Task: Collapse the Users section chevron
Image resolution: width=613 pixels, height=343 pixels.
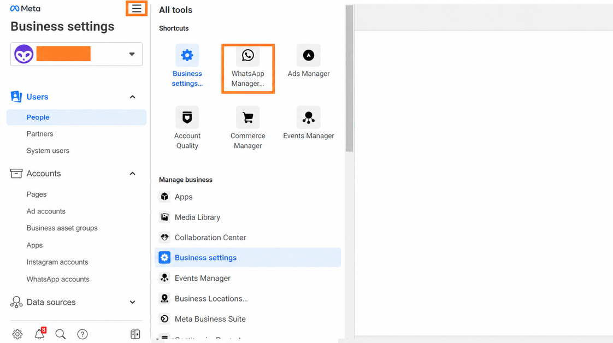Action: coord(133,97)
